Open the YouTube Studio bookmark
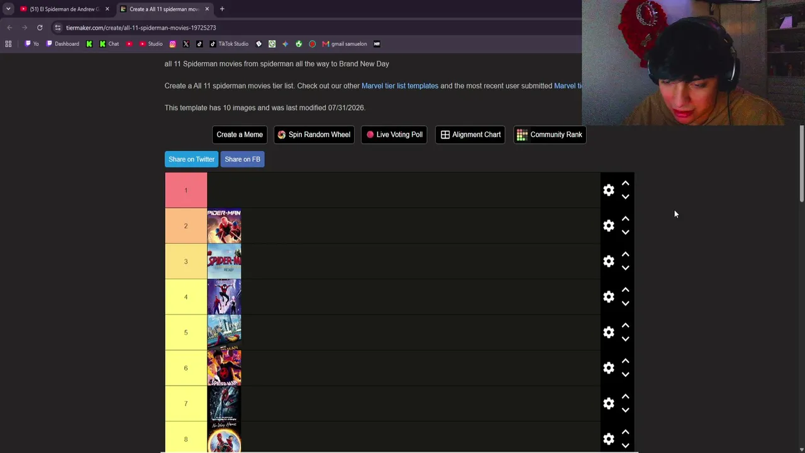The image size is (805, 453). 151,44
